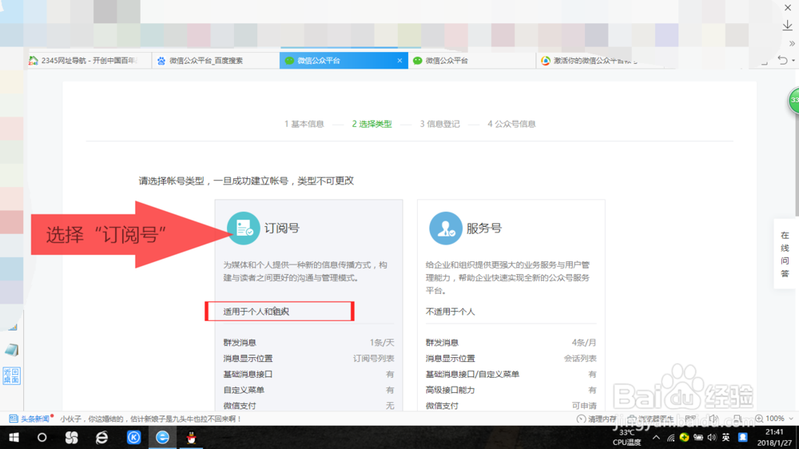Show hidden tray icons chevron
The image size is (799, 449).
click(x=656, y=437)
